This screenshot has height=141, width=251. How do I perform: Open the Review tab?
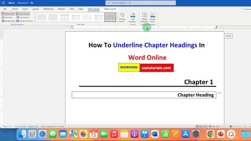[62, 9]
